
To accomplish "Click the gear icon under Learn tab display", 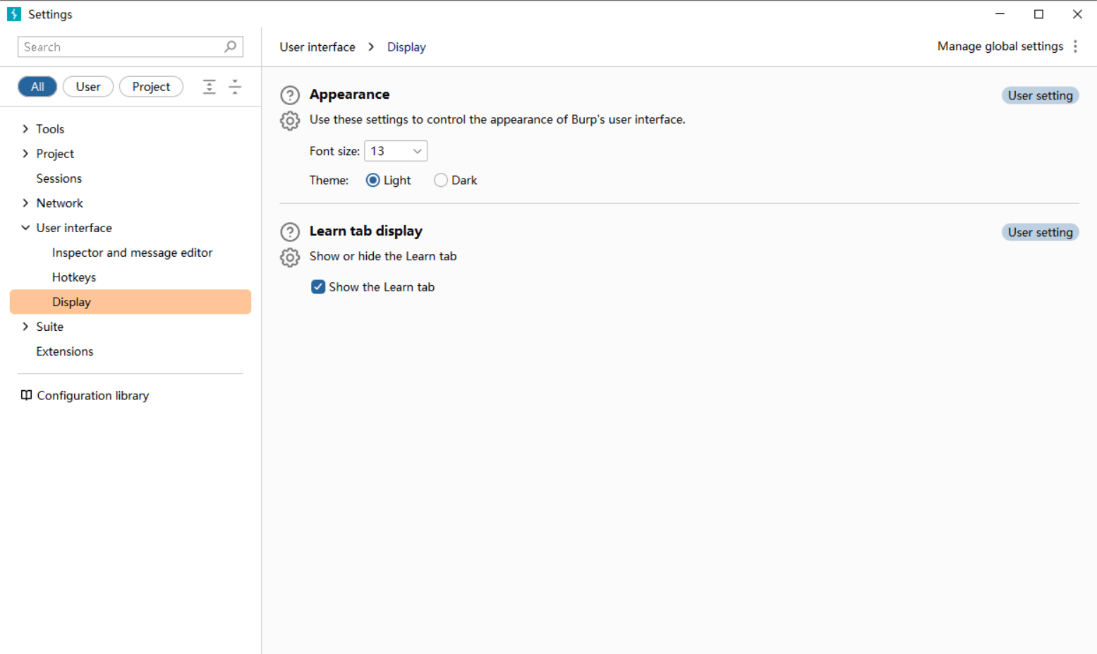I will (x=290, y=258).
